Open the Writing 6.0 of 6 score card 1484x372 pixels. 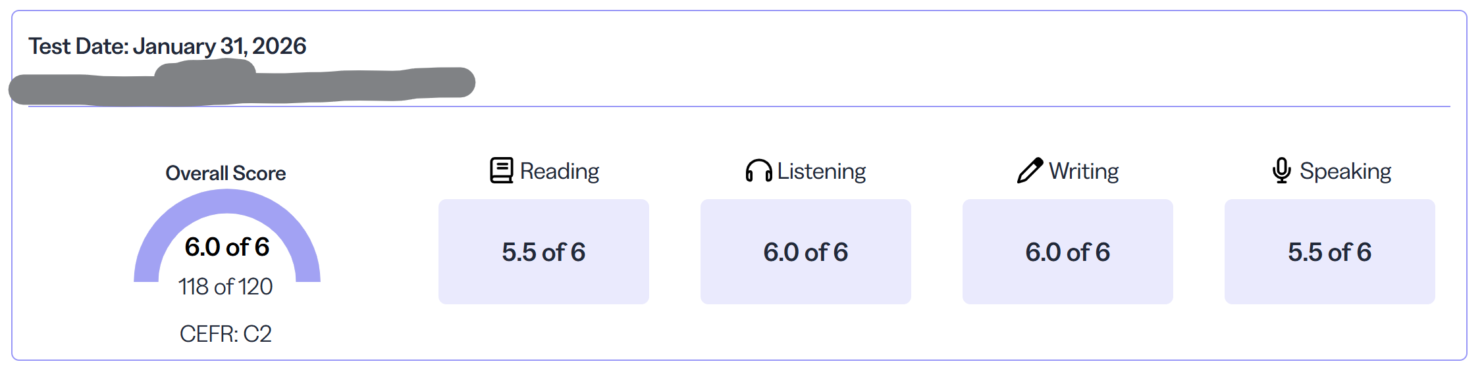[x=1068, y=252]
